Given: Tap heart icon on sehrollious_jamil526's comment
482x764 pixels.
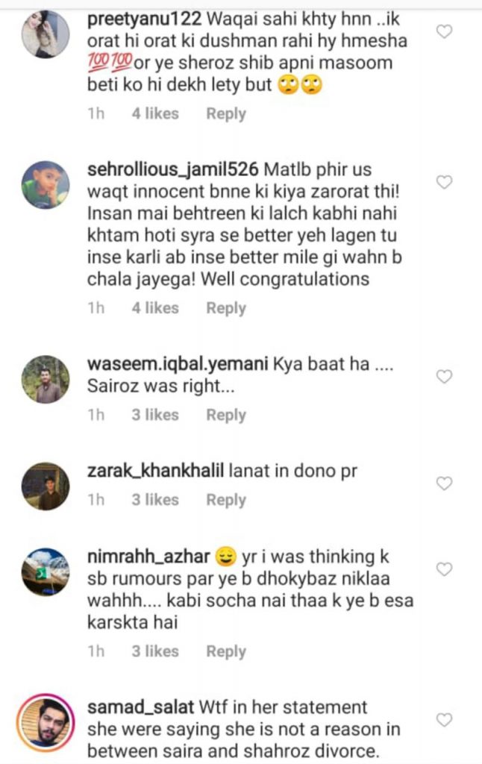Looking at the screenshot, I should pos(444,182).
